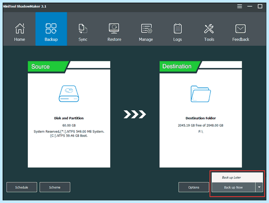Open the Feedback envelope icon
Screen dimensions: 269x203
(x=240, y=29)
